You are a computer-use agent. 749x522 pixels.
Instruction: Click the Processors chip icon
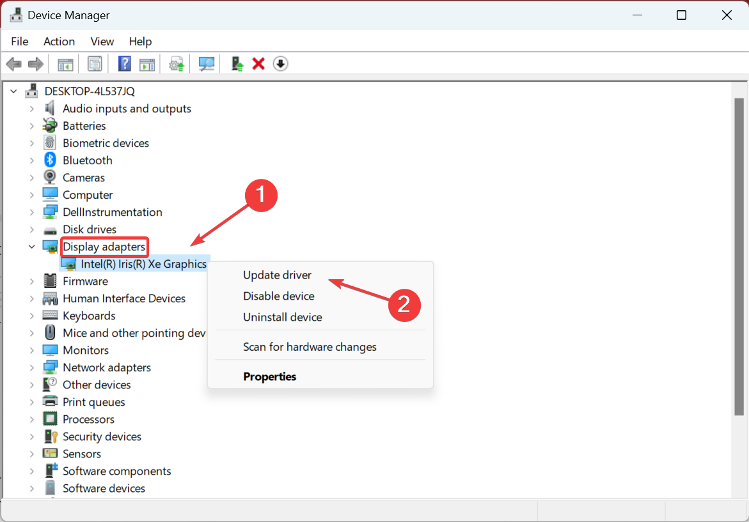click(50, 419)
